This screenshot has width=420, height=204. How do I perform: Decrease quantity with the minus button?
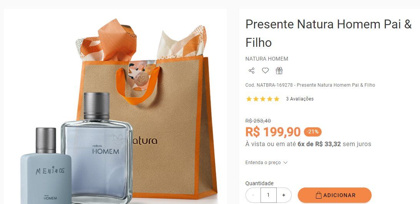(253, 195)
